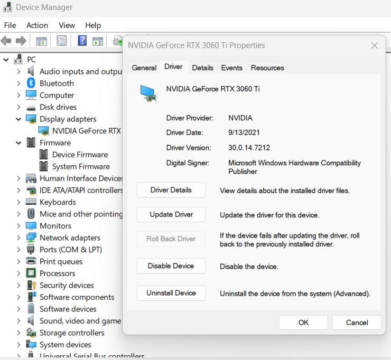Collapse the PC root node
This screenshot has height=360, width=391.
tap(6, 60)
